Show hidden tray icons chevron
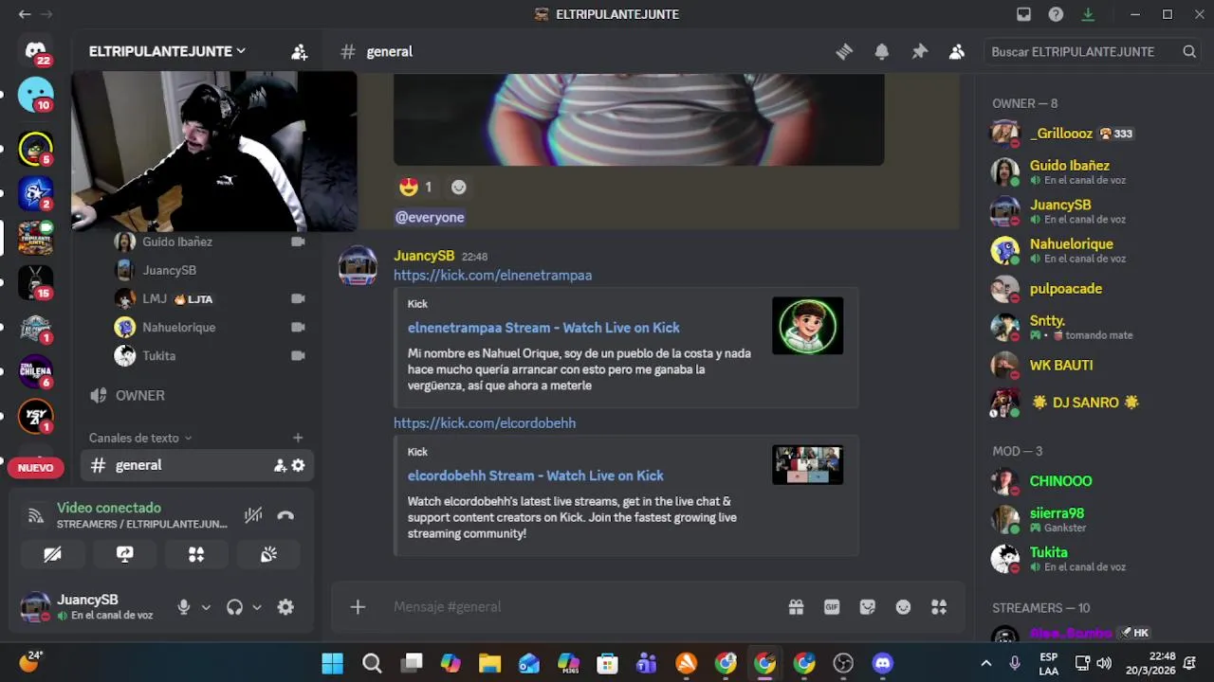This screenshot has height=682, width=1214. click(985, 663)
